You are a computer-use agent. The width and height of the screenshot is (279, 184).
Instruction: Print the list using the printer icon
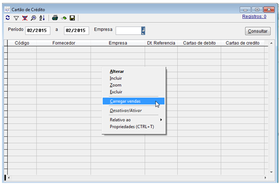point(55,18)
